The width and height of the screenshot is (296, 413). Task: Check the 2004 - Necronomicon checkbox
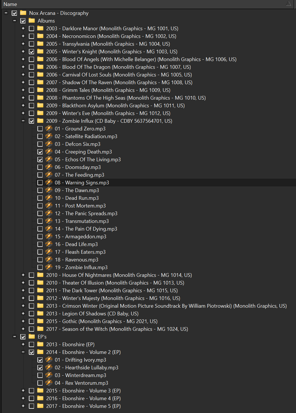31,36
